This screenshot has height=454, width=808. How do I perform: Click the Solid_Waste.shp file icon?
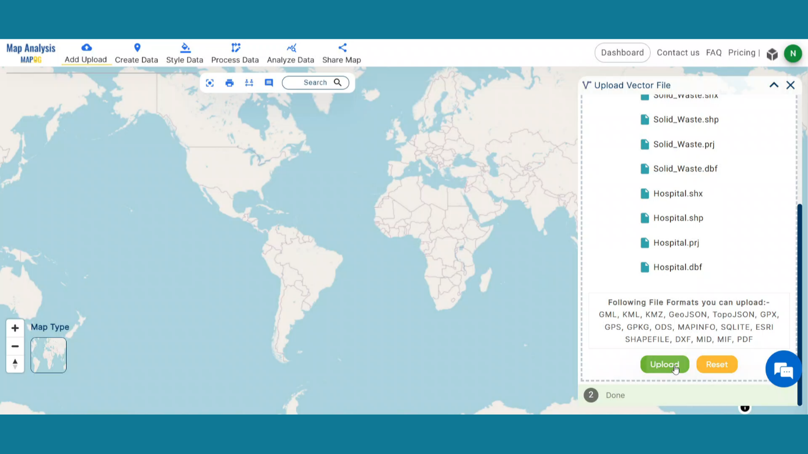click(x=644, y=120)
